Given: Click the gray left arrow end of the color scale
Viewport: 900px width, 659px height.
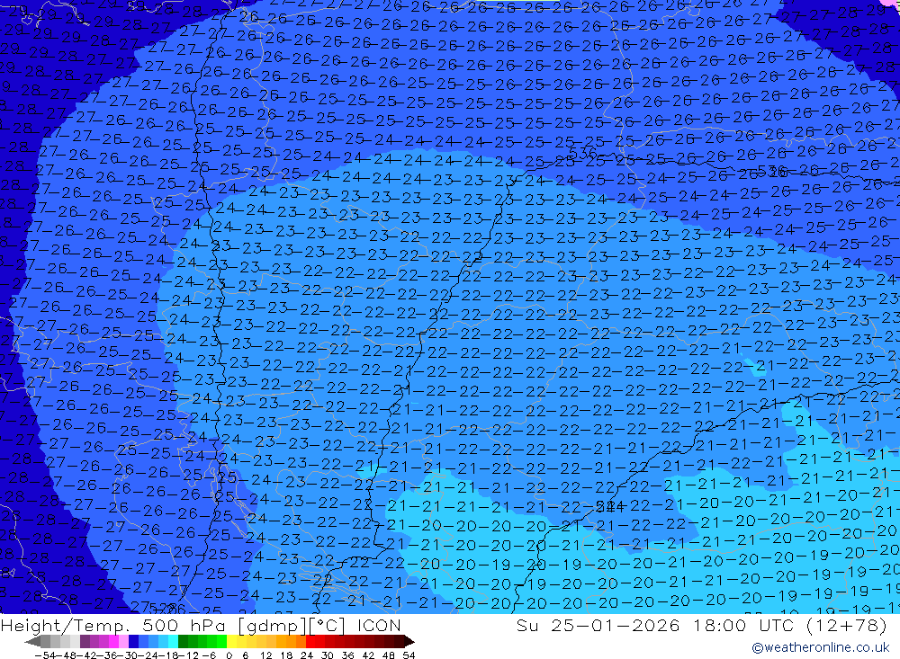Looking at the screenshot, I should (32, 641).
